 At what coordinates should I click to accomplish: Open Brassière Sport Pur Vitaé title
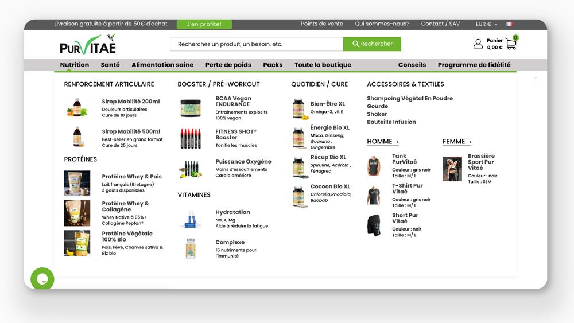pyautogui.click(x=481, y=162)
